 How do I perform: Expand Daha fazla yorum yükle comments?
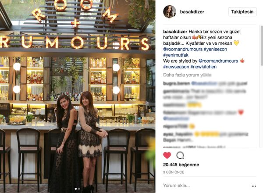[187, 75]
